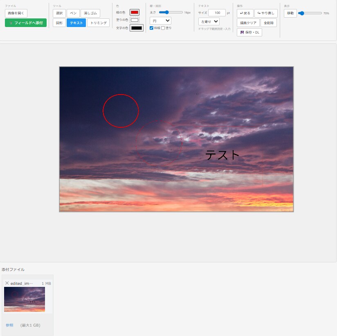This screenshot has height=336, width=337.
Task: Pick the トリミング crop tool
Action: point(99,23)
